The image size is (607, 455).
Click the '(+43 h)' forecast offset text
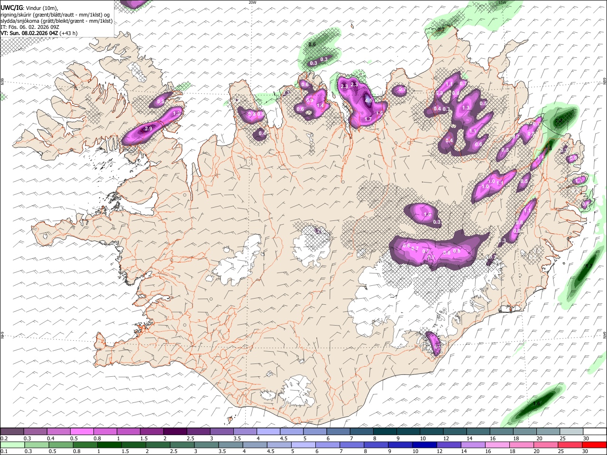(x=69, y=33)
